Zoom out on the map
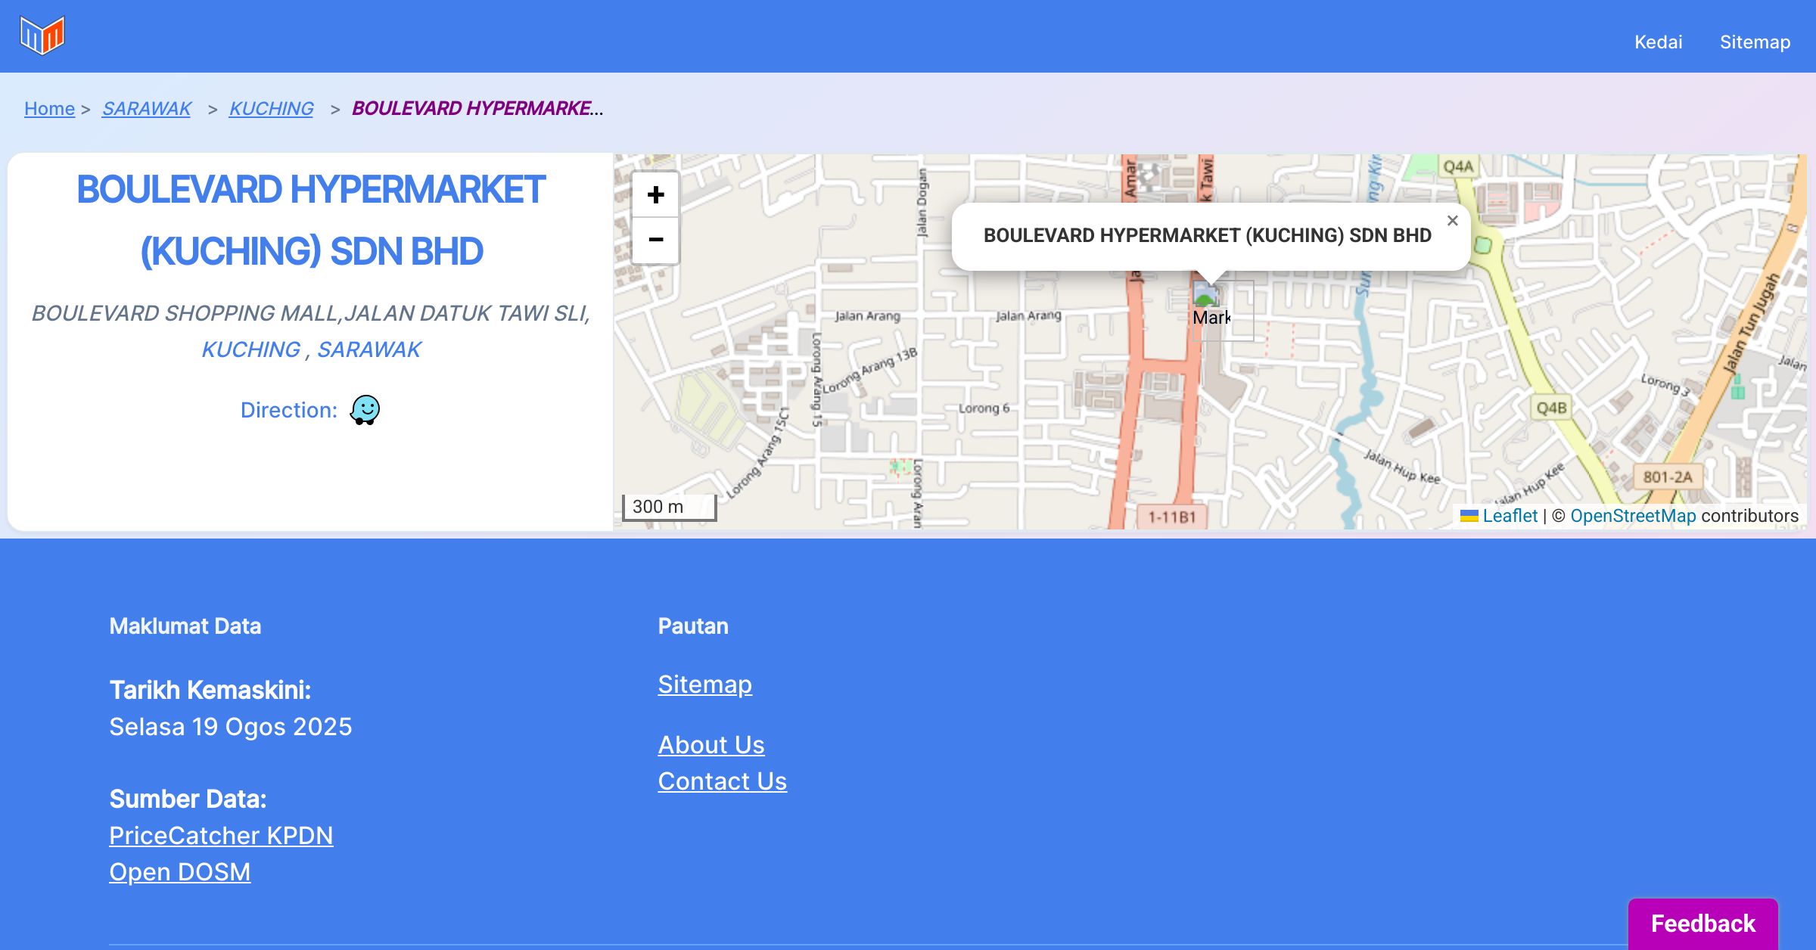Viewport: 1816px width, 950px height. [655, 240]
